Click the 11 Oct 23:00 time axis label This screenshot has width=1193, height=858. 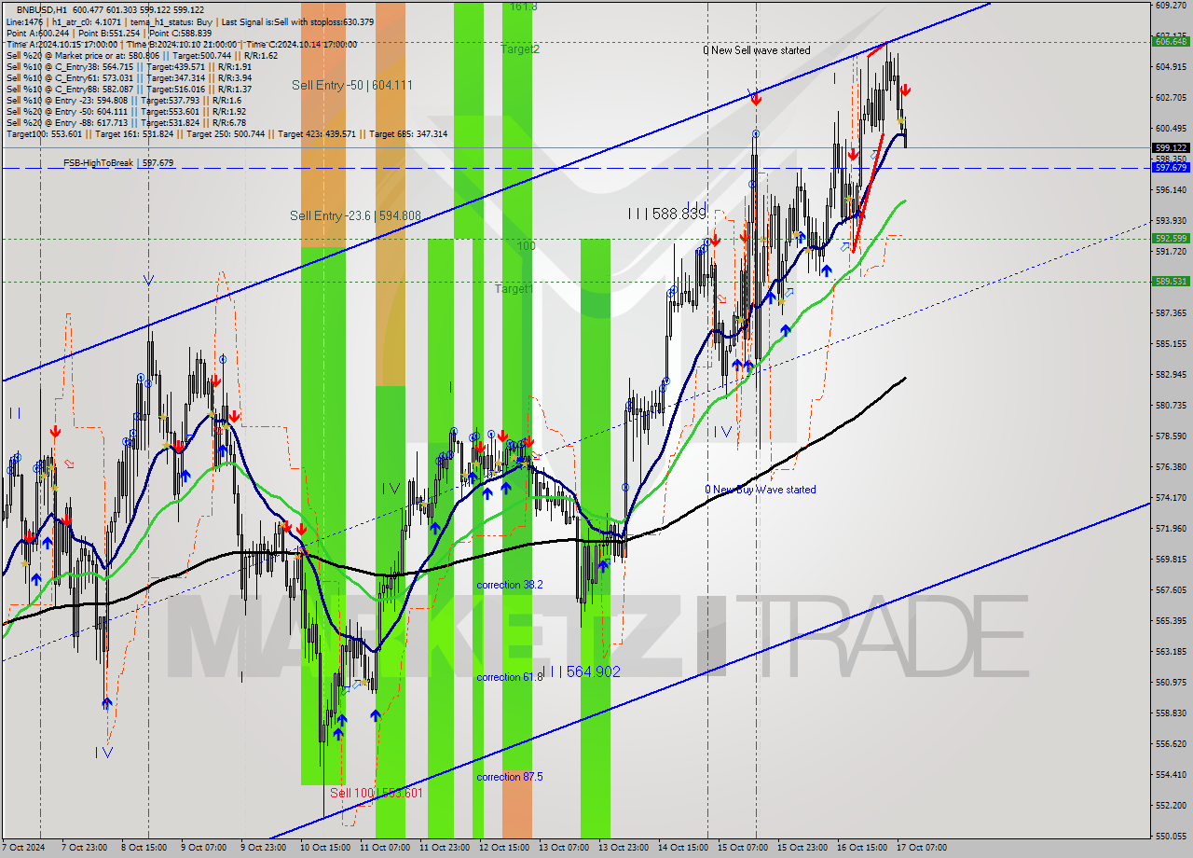click(443, 848)
